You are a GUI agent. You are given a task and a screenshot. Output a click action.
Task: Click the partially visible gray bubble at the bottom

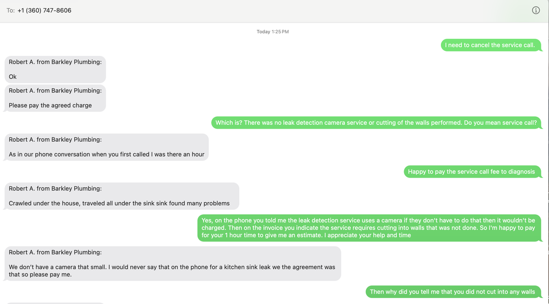[55, 302]
